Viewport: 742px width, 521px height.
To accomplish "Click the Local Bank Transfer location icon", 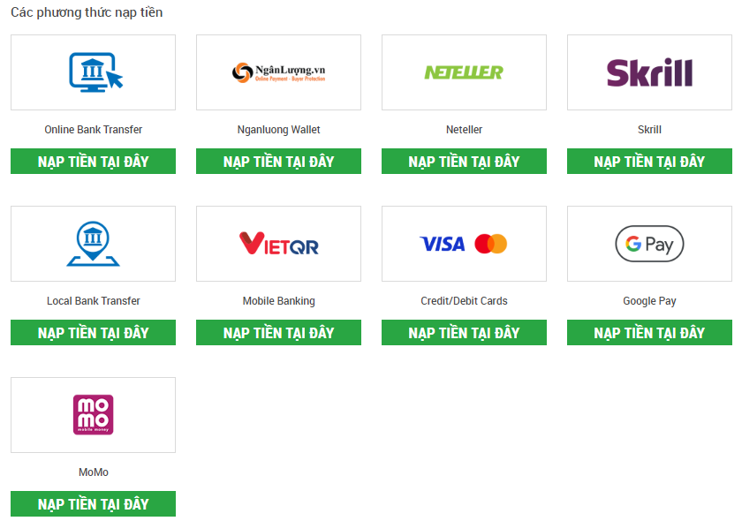I will click(x=94, y=244).
